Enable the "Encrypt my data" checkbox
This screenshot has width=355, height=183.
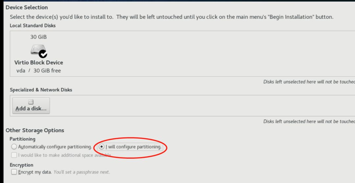coord(14,172)
